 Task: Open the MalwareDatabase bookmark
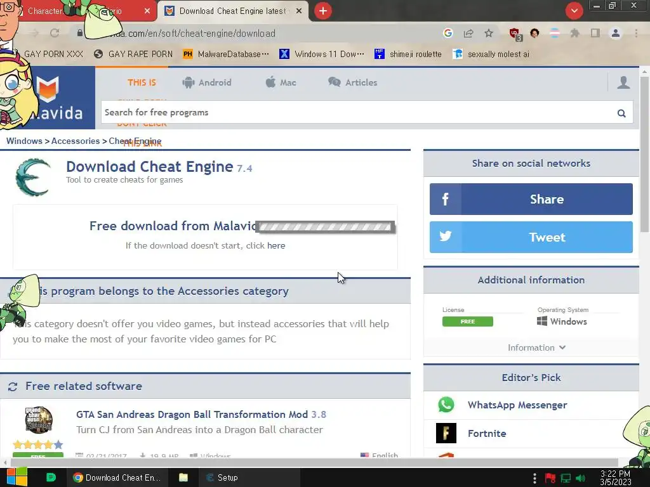coord(226,54)
